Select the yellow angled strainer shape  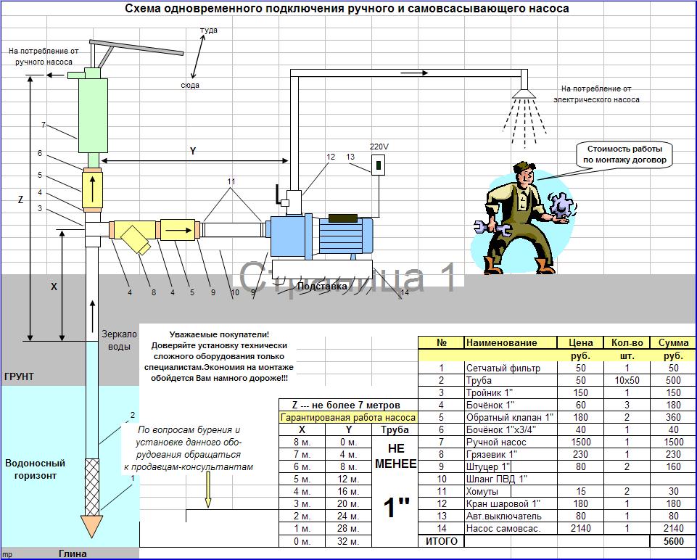tap(136, 239)
